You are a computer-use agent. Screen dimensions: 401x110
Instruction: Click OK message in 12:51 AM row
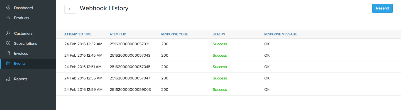pos(267,67)
